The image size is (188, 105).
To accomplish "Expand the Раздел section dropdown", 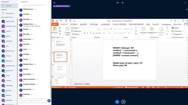I will coord(76,34).
